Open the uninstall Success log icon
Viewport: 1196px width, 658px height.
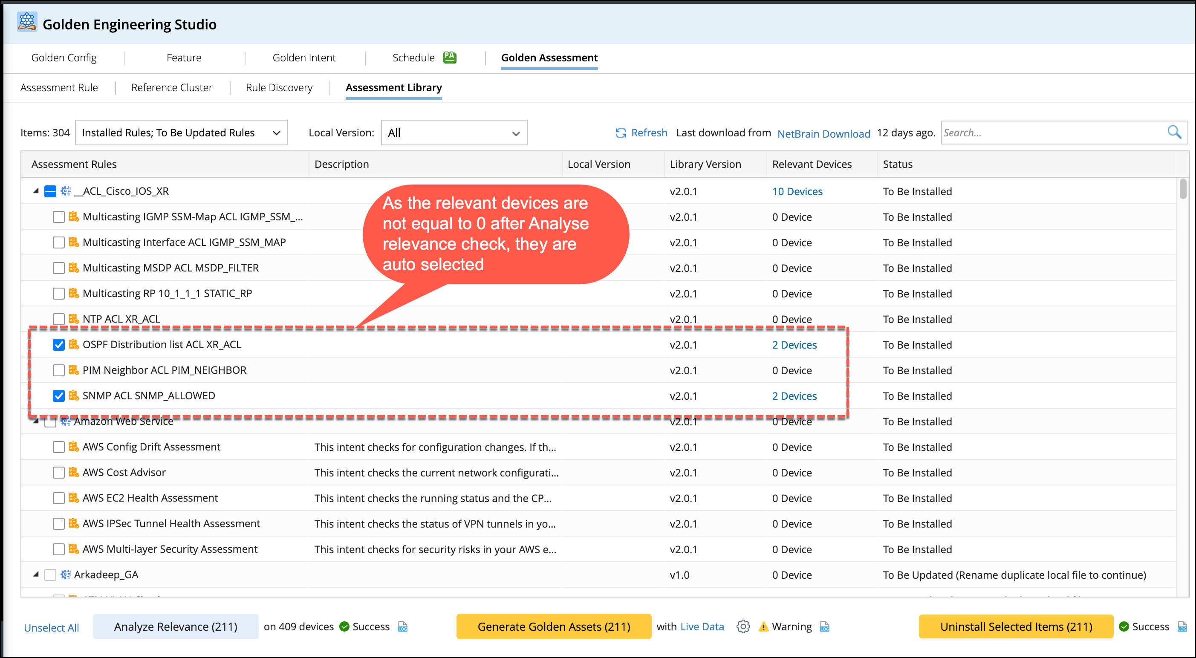1182,626
